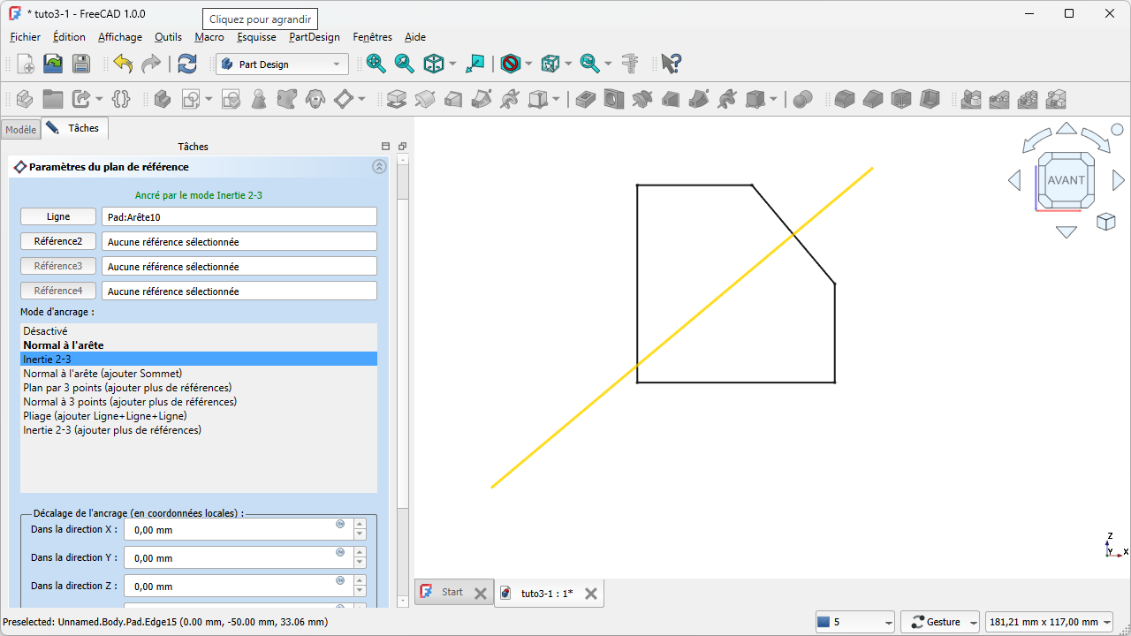The image size is (1131, 636).
Task: Click the caliper Measure tool icon
Action: coord(630,64)
